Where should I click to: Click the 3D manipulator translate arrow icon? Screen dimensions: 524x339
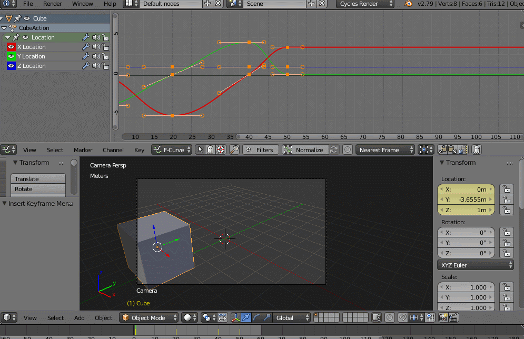click(x=246, y=317)
